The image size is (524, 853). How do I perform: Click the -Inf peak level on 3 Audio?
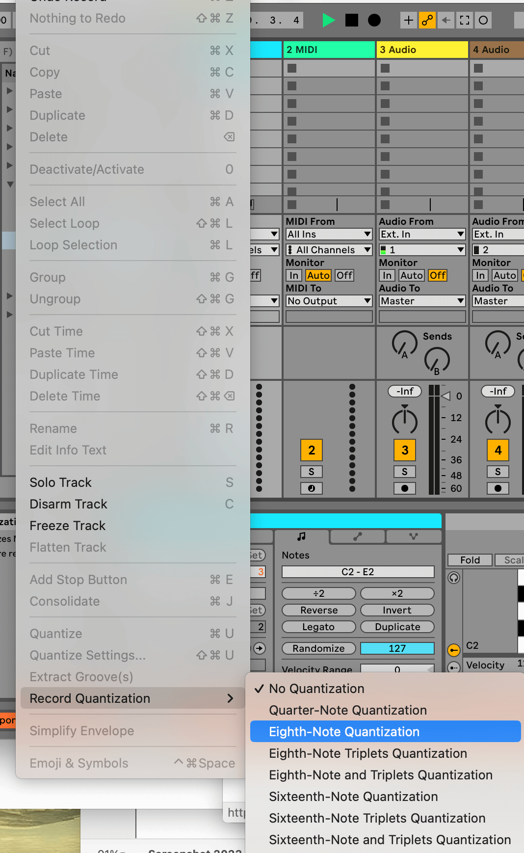[405, 391]
